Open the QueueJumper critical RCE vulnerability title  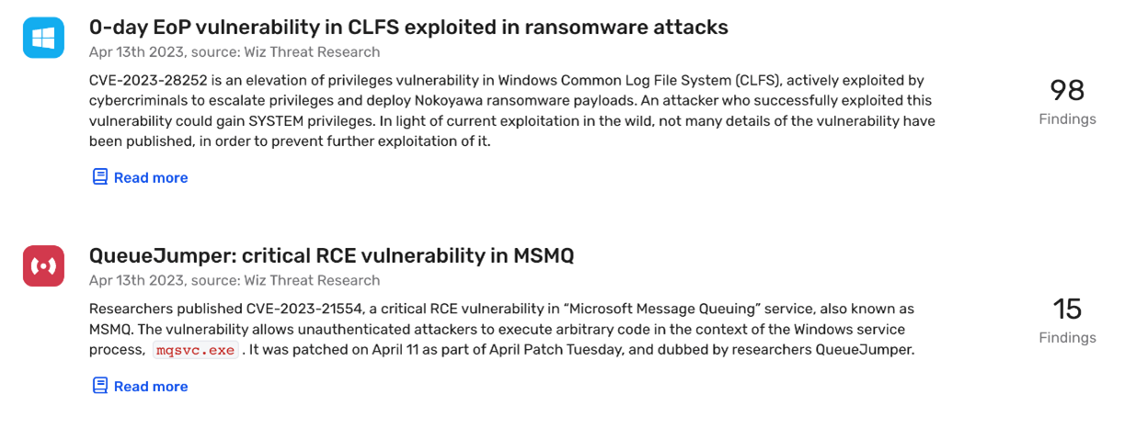(x=331, y=255)
